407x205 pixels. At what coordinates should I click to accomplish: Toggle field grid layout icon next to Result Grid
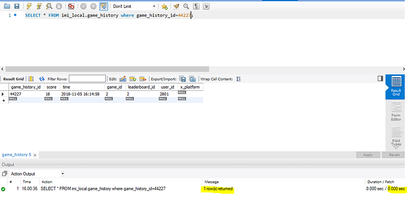click(x=31, y=79)
